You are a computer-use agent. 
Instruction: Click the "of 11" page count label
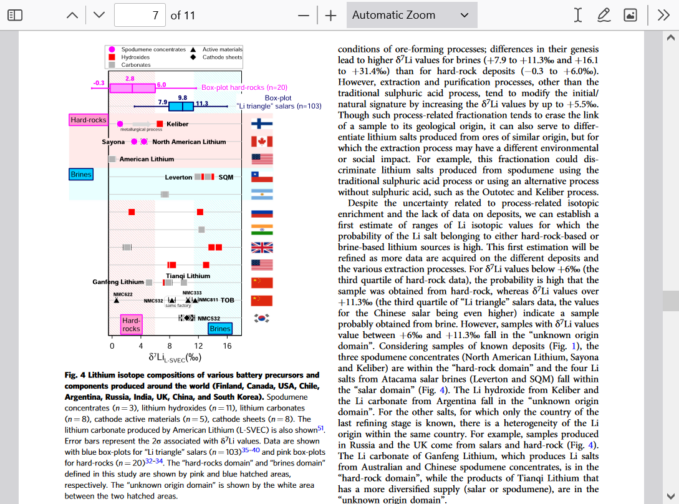(183, 16)
